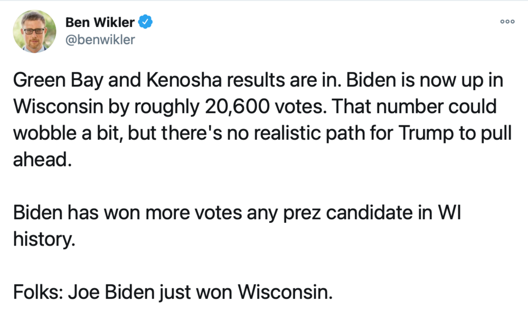Click the word 'ahead.' ending the first paragraph
Screen dimensions: 528x313
pos(42,159)
